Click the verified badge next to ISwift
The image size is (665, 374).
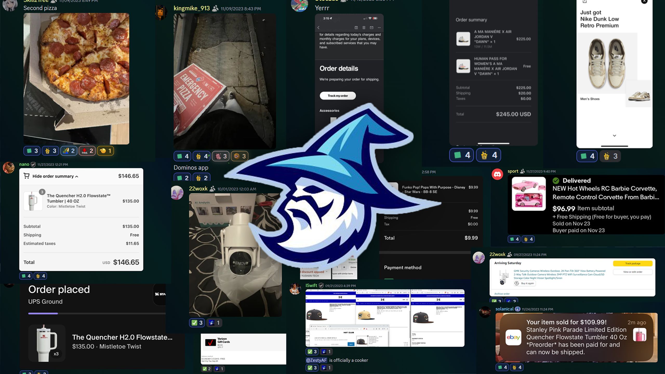(x=321, y=285)
